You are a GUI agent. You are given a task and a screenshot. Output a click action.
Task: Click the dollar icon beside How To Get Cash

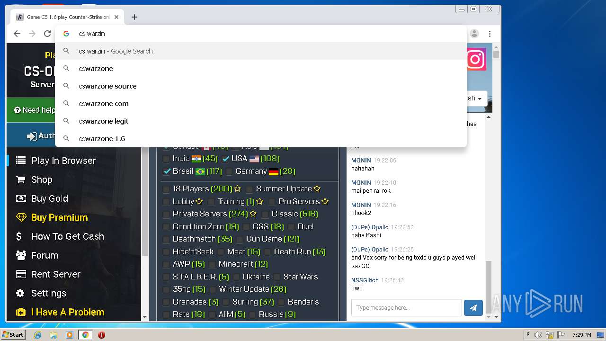[x=19, y=236]
